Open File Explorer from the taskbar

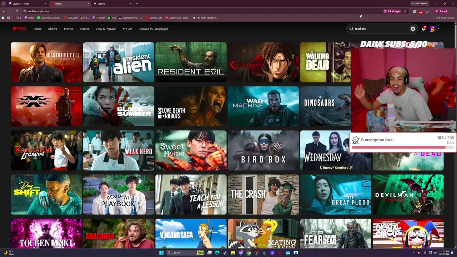pos(233,253)
